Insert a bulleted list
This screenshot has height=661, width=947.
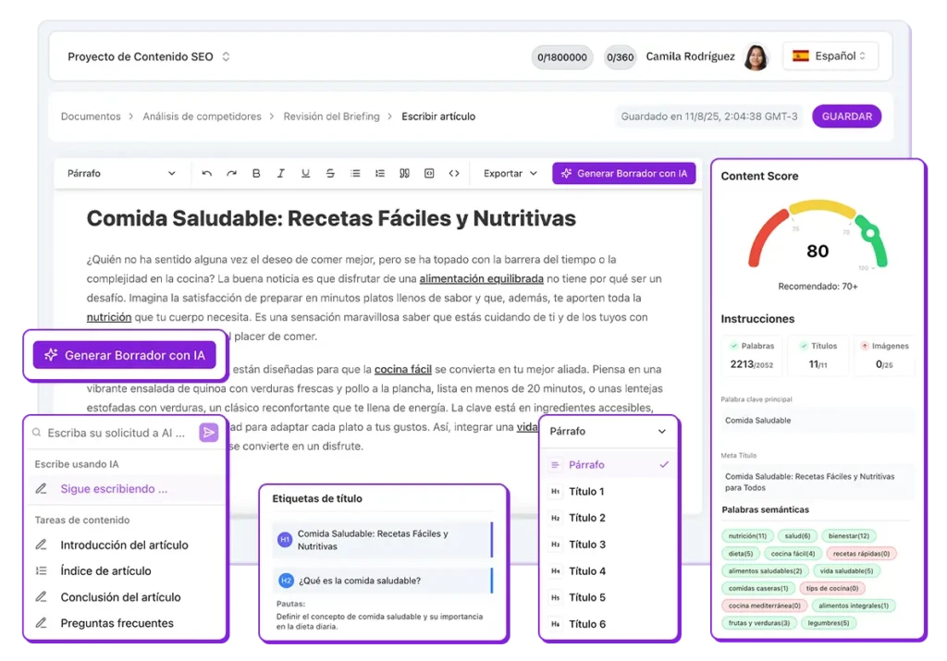tap(355, 173)
